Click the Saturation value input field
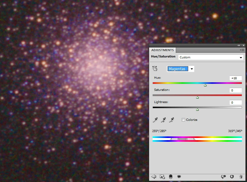 click(234, 90)
